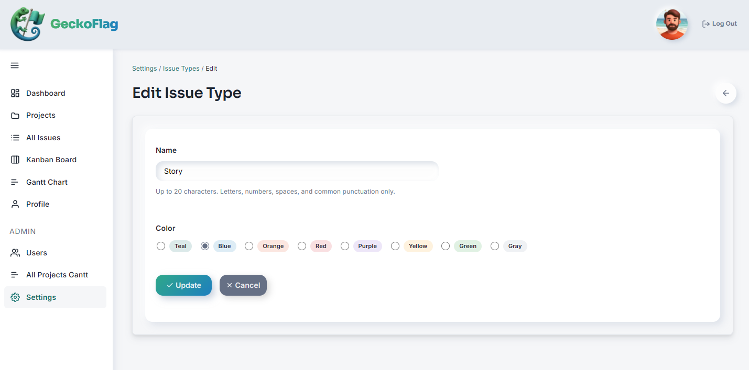Open the Gantt Chart page
749x370 pixels.
point(55,182)
